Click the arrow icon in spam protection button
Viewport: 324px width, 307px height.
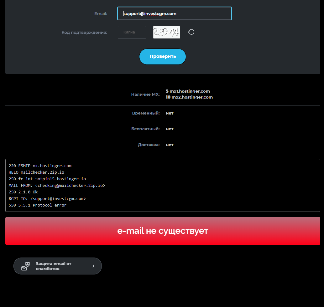[91, 266]
